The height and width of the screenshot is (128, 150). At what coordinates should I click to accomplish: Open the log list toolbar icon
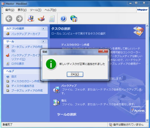pyautogui.click(x=52, y=18)
